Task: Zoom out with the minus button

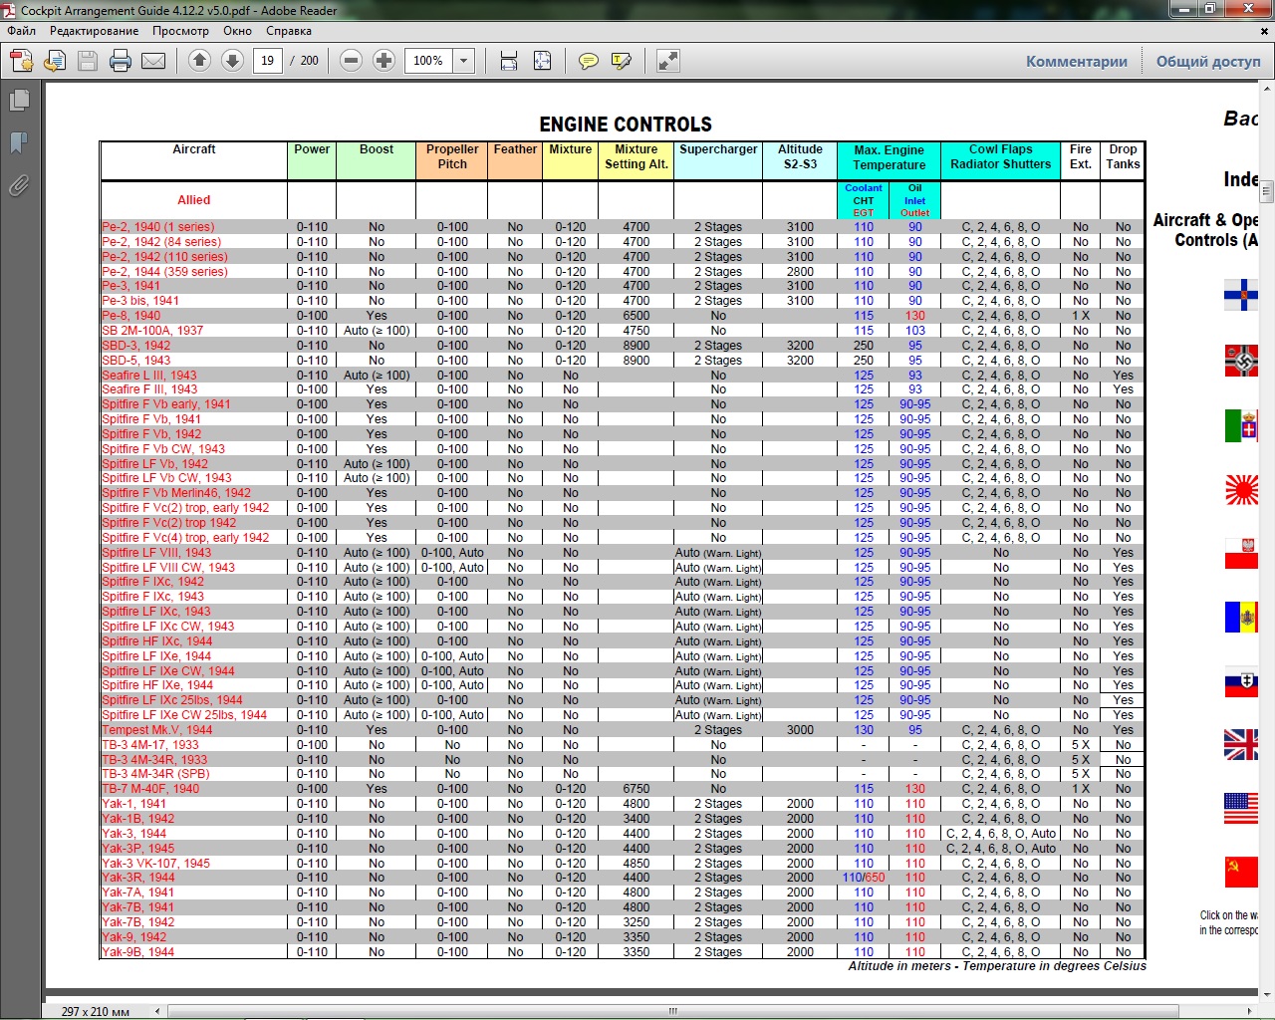Action: coord(351,61)
